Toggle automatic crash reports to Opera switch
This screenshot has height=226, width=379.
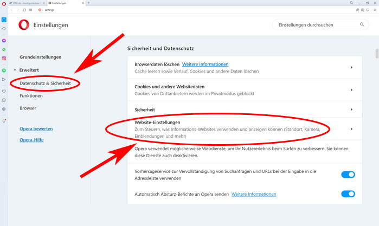[x=348, y=194]
